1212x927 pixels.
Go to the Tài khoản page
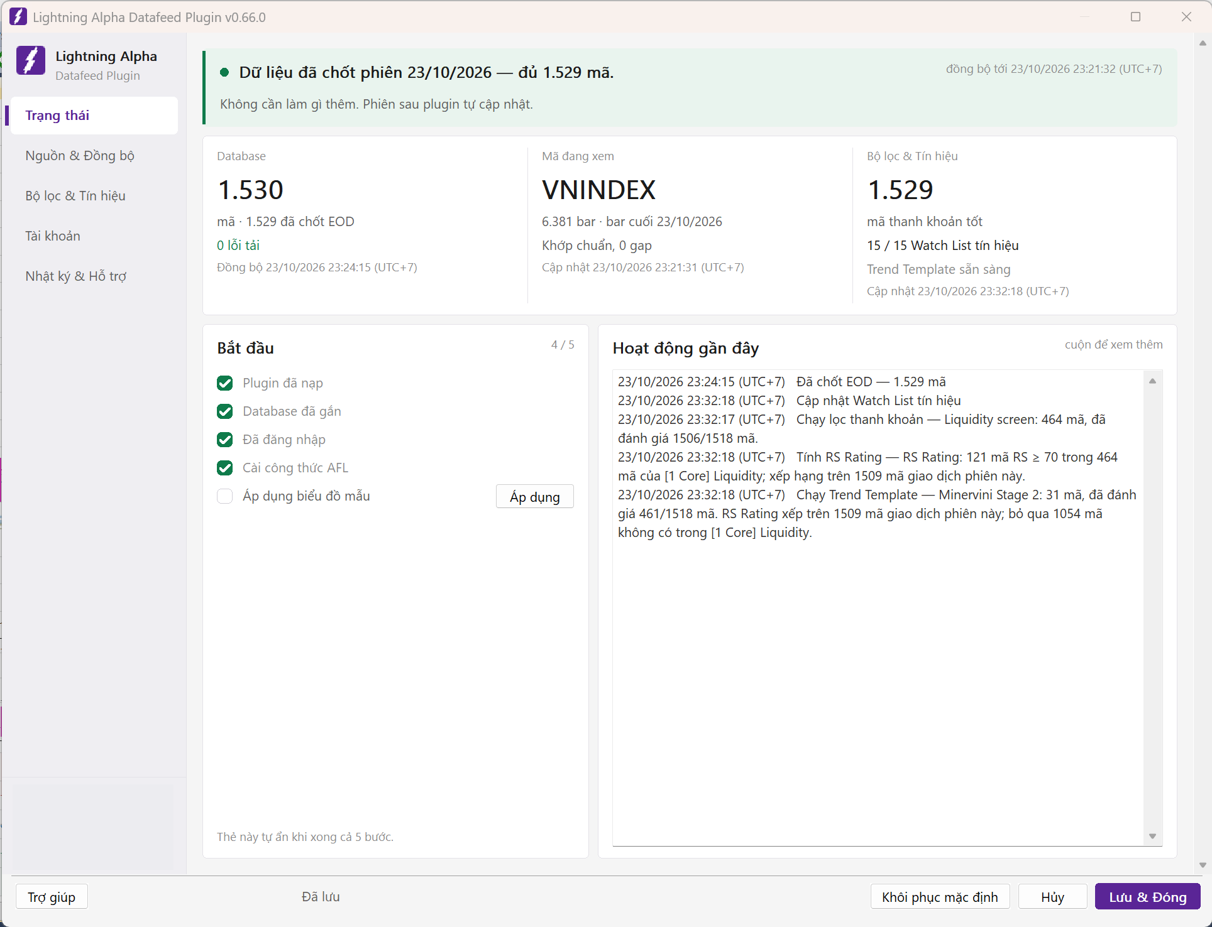click(x=94, y=236)
